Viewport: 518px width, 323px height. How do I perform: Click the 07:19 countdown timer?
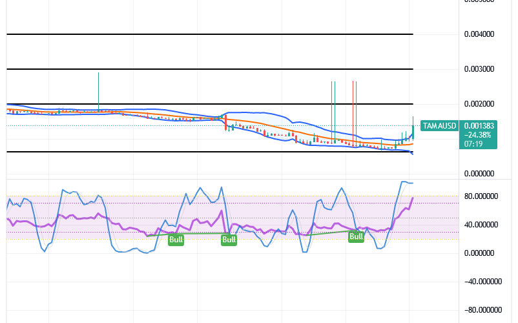[x=473, y=143]
